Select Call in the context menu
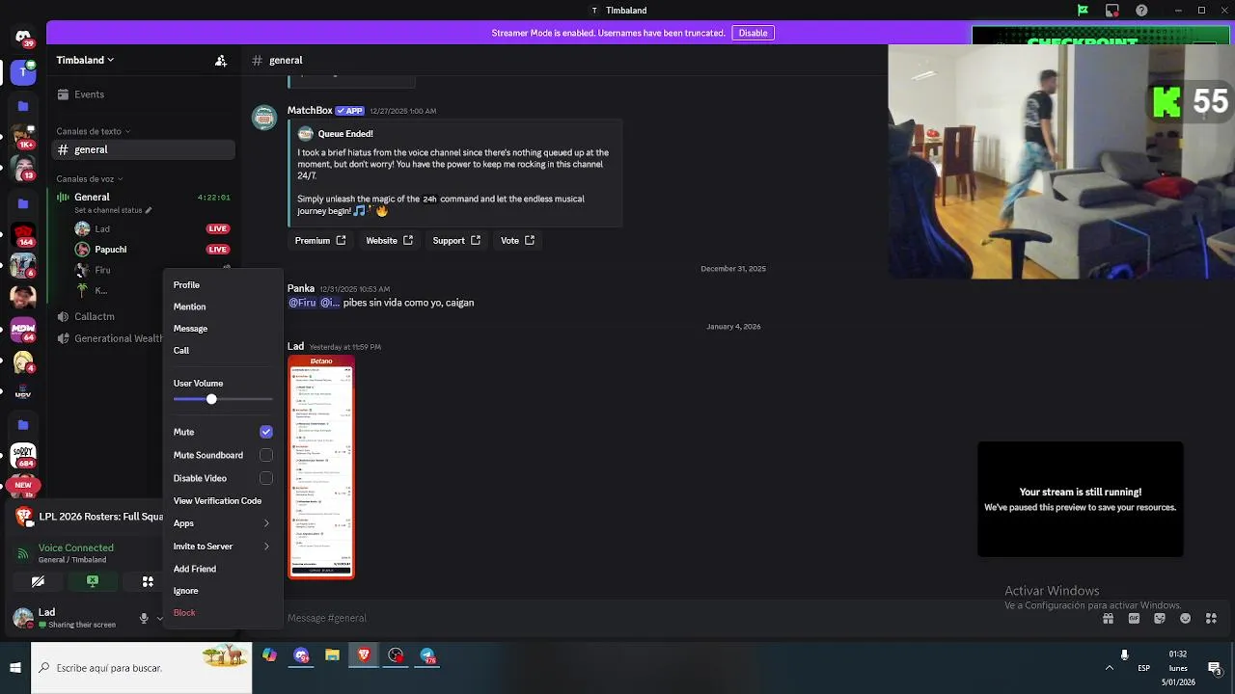Image resolution: width=1235 pixels, height=694 pixels. point(222,351)
